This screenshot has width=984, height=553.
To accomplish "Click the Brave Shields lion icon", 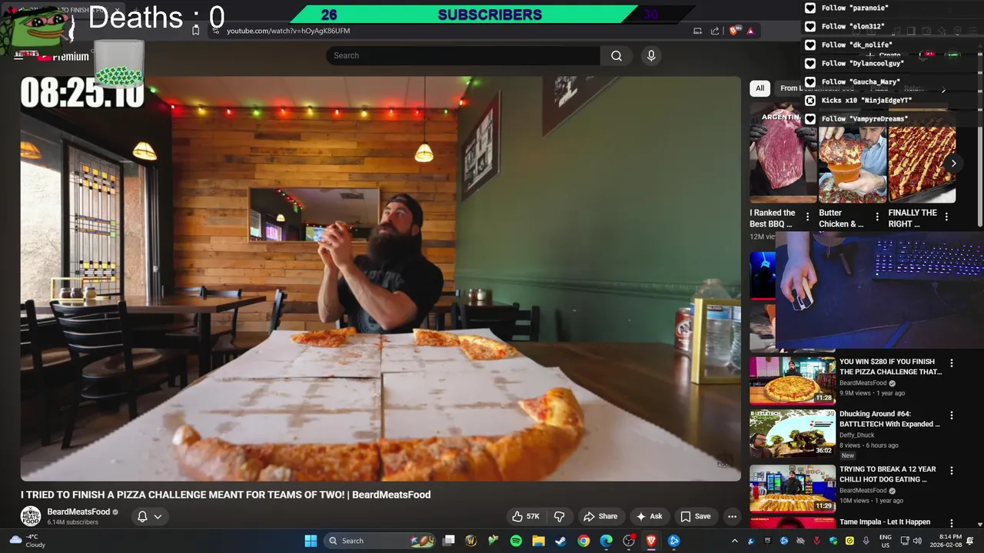I will tap(733, 31).
